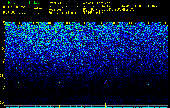This screenshot has height=108, width=170.
Task: Click the meteor count label
Action: tap(38, 8)
